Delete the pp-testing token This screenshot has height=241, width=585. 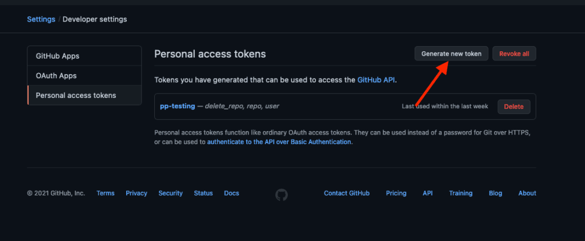coord(514,107)
